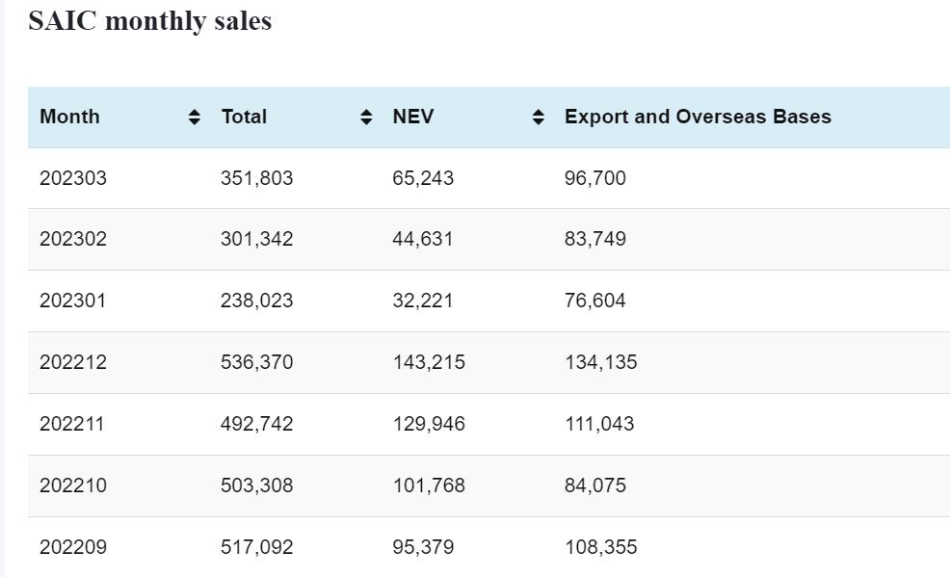
Task: Select export value 84,075
Action: 595,485
